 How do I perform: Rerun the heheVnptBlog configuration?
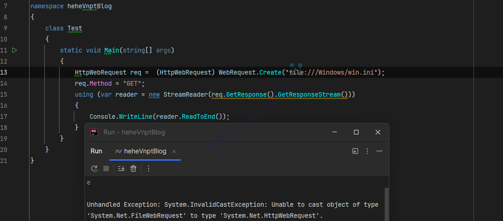coord(94,169)
